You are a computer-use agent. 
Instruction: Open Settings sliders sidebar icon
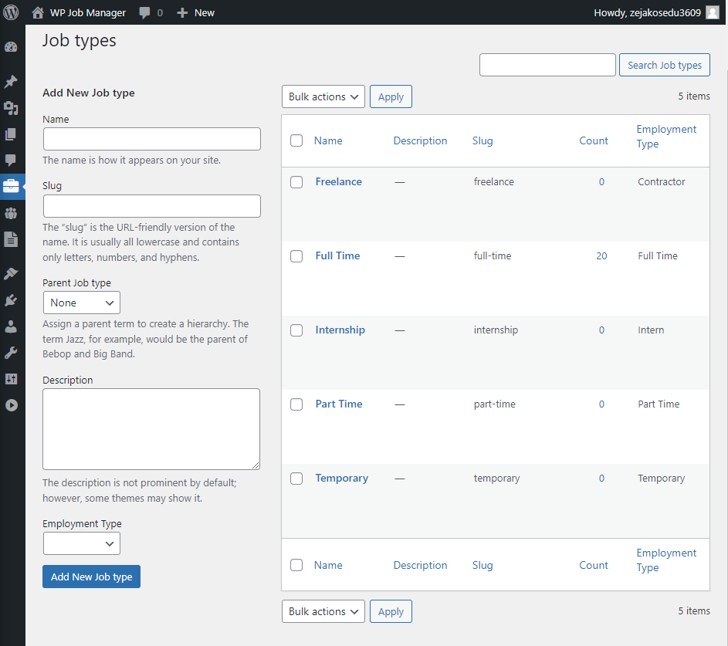point(11,379)
